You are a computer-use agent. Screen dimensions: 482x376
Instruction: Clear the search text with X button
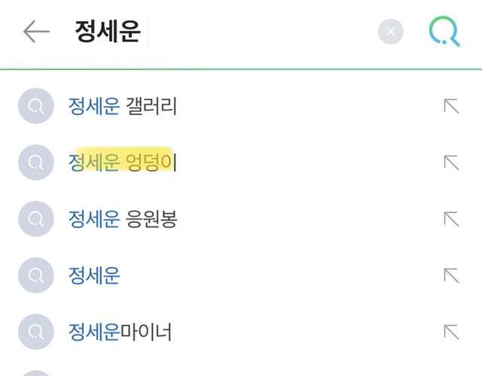click(390, 32)
